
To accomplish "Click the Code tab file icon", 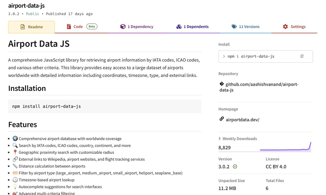I will coord(69,27).
